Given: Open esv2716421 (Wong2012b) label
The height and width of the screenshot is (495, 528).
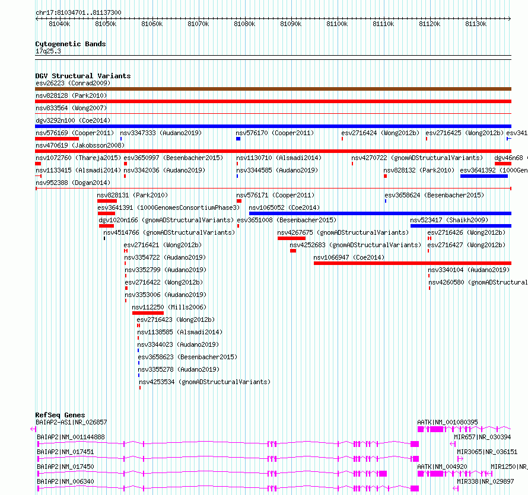Looking at the screenshot, I should pos(163,245).
